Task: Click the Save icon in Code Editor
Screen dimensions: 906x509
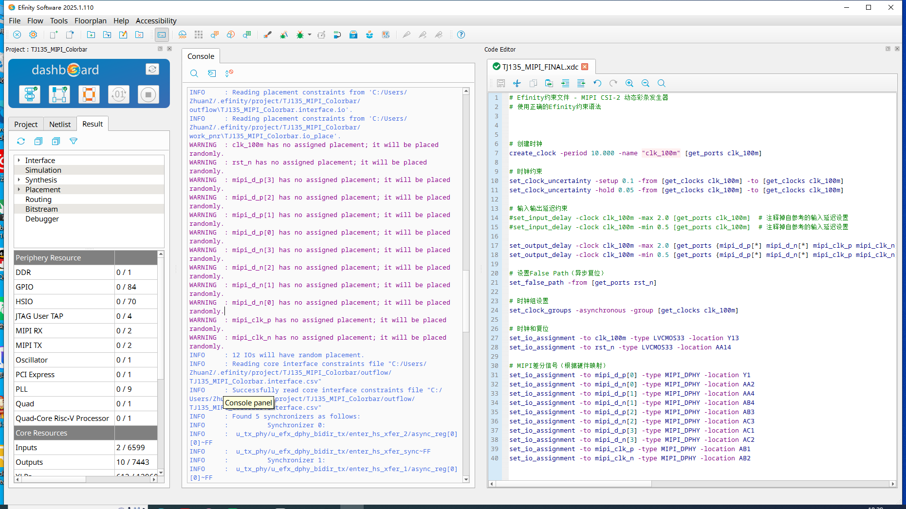Action: 501,83
